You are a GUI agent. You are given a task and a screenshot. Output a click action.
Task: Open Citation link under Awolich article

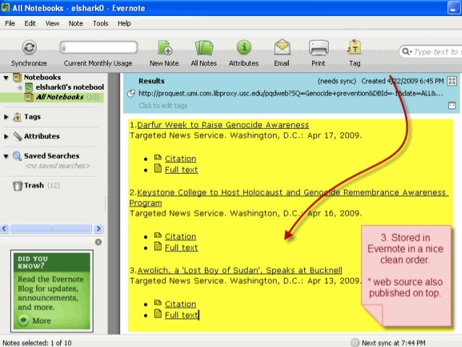pos(180,304)
